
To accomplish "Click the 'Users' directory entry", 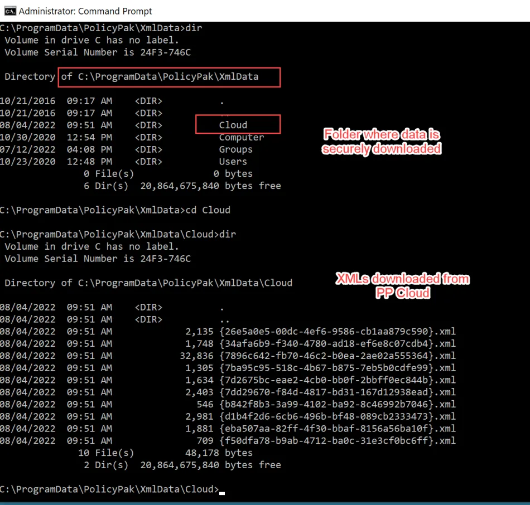I will [233, 162].
